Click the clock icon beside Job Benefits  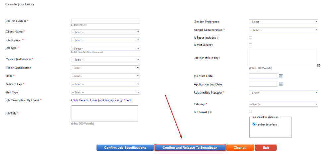(318, 66)
